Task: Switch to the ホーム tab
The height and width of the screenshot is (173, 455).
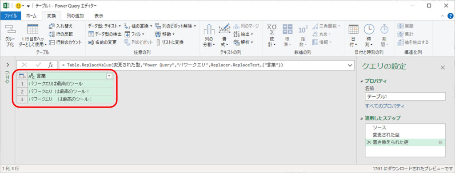Action: (31, 16)
